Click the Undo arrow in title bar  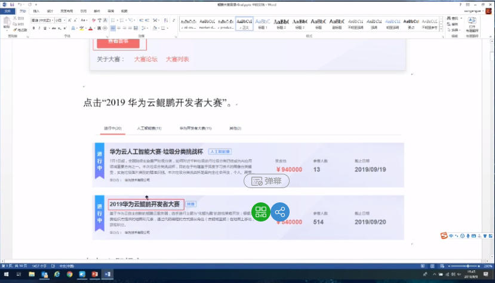coord(20,4)
